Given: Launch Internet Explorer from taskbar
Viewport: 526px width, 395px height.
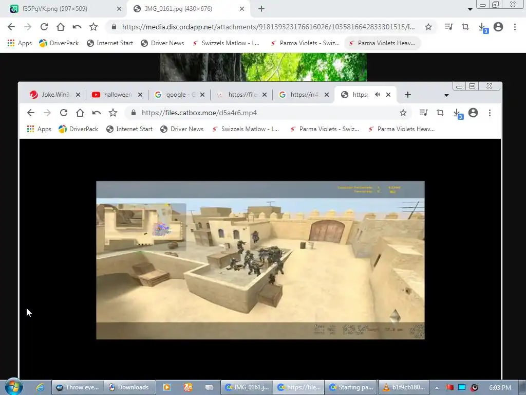Looking at the screenshot, I should pyautogui.click(x=40, y=387).
